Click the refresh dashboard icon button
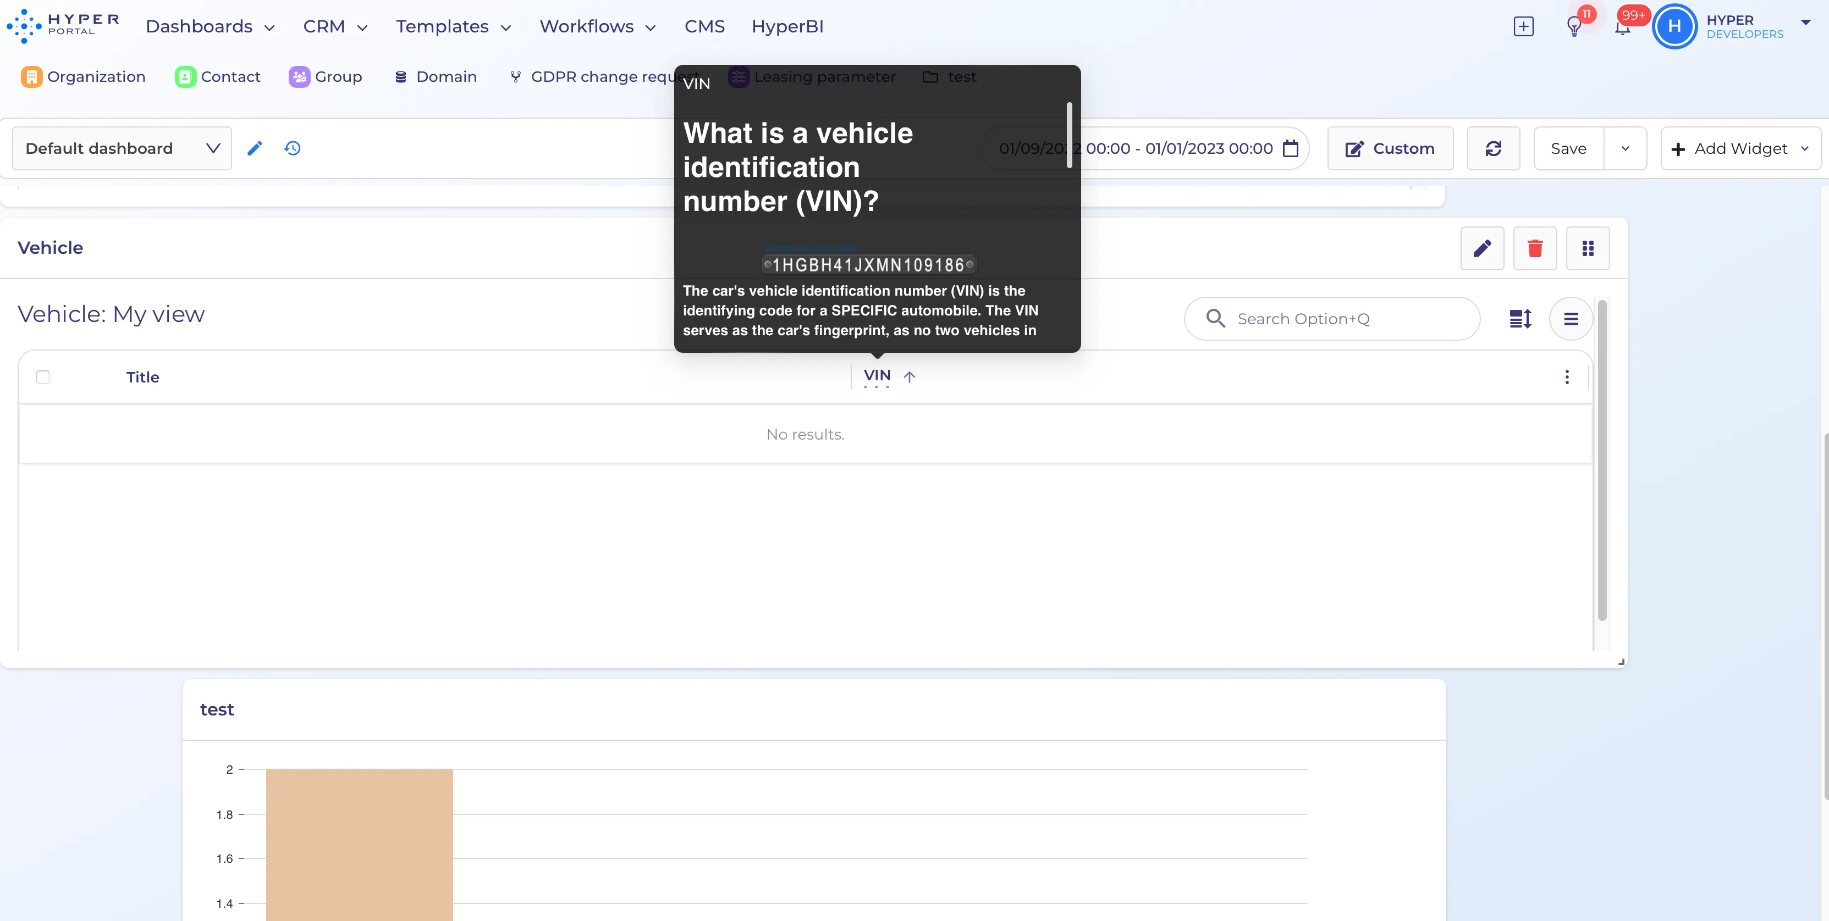 (1493, 148)
